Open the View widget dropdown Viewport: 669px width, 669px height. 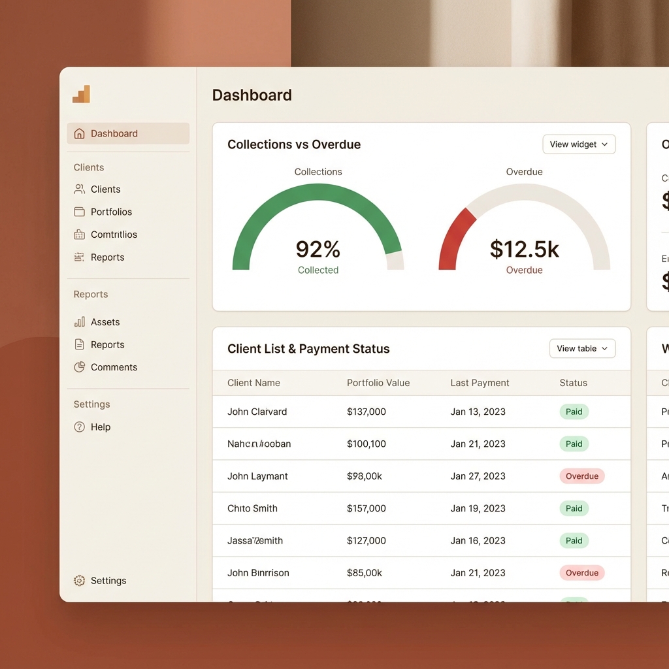579,144
